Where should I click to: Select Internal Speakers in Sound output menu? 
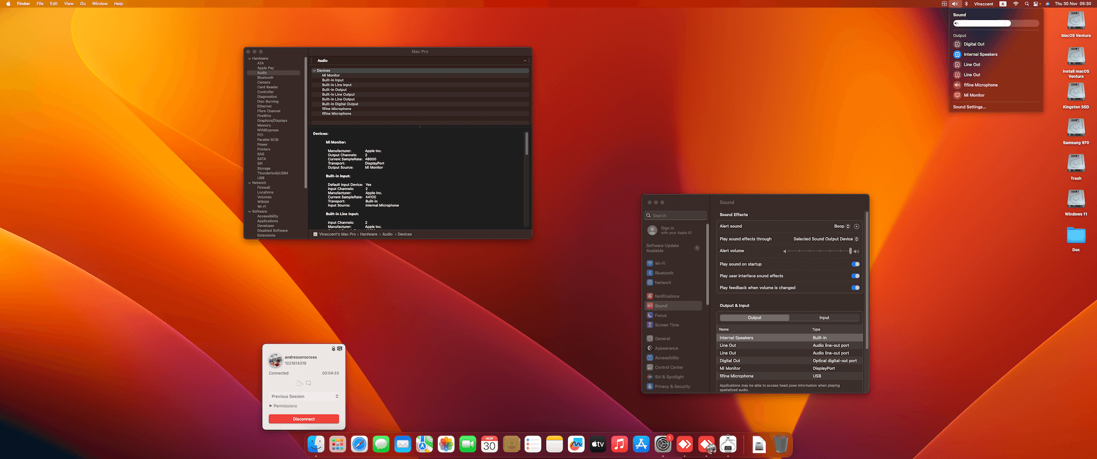tap(996, 54)
